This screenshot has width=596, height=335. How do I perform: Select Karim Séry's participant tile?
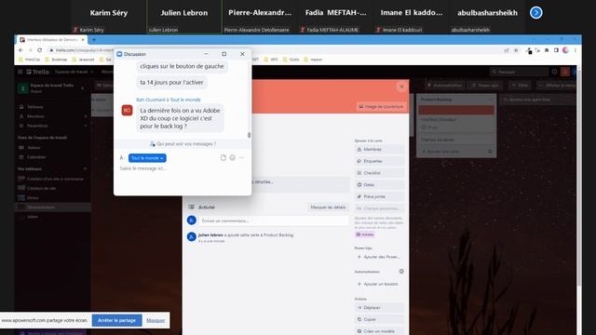109,17
